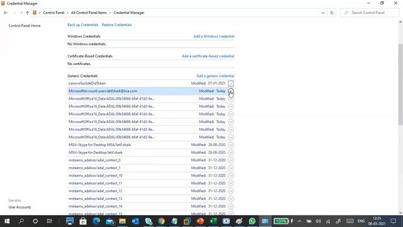
Task: Expand msteams adal_context_12 chevron
Action: click(x=231, y=191)
